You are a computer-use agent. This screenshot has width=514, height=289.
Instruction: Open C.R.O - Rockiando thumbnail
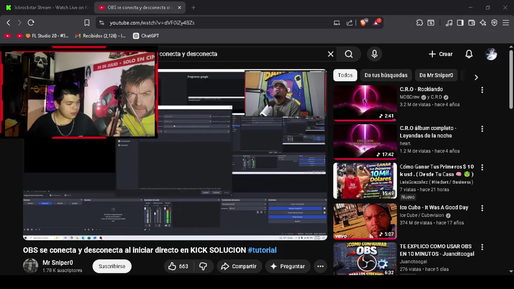[365, 103]
